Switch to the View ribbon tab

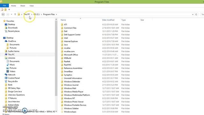32,6
